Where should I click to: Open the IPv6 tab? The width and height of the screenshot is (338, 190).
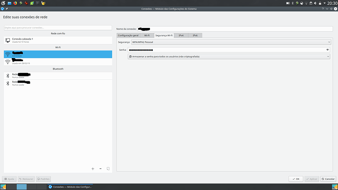[x=195, y=35]
